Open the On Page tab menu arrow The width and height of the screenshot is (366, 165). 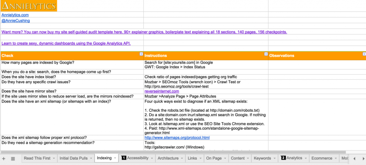point(225,158)
